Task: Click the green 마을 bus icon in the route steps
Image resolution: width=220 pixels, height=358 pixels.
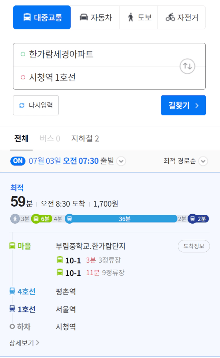Action: pos(12,246)
